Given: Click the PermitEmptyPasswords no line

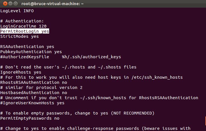Looking at the screenshot, I should click(30, 118).
